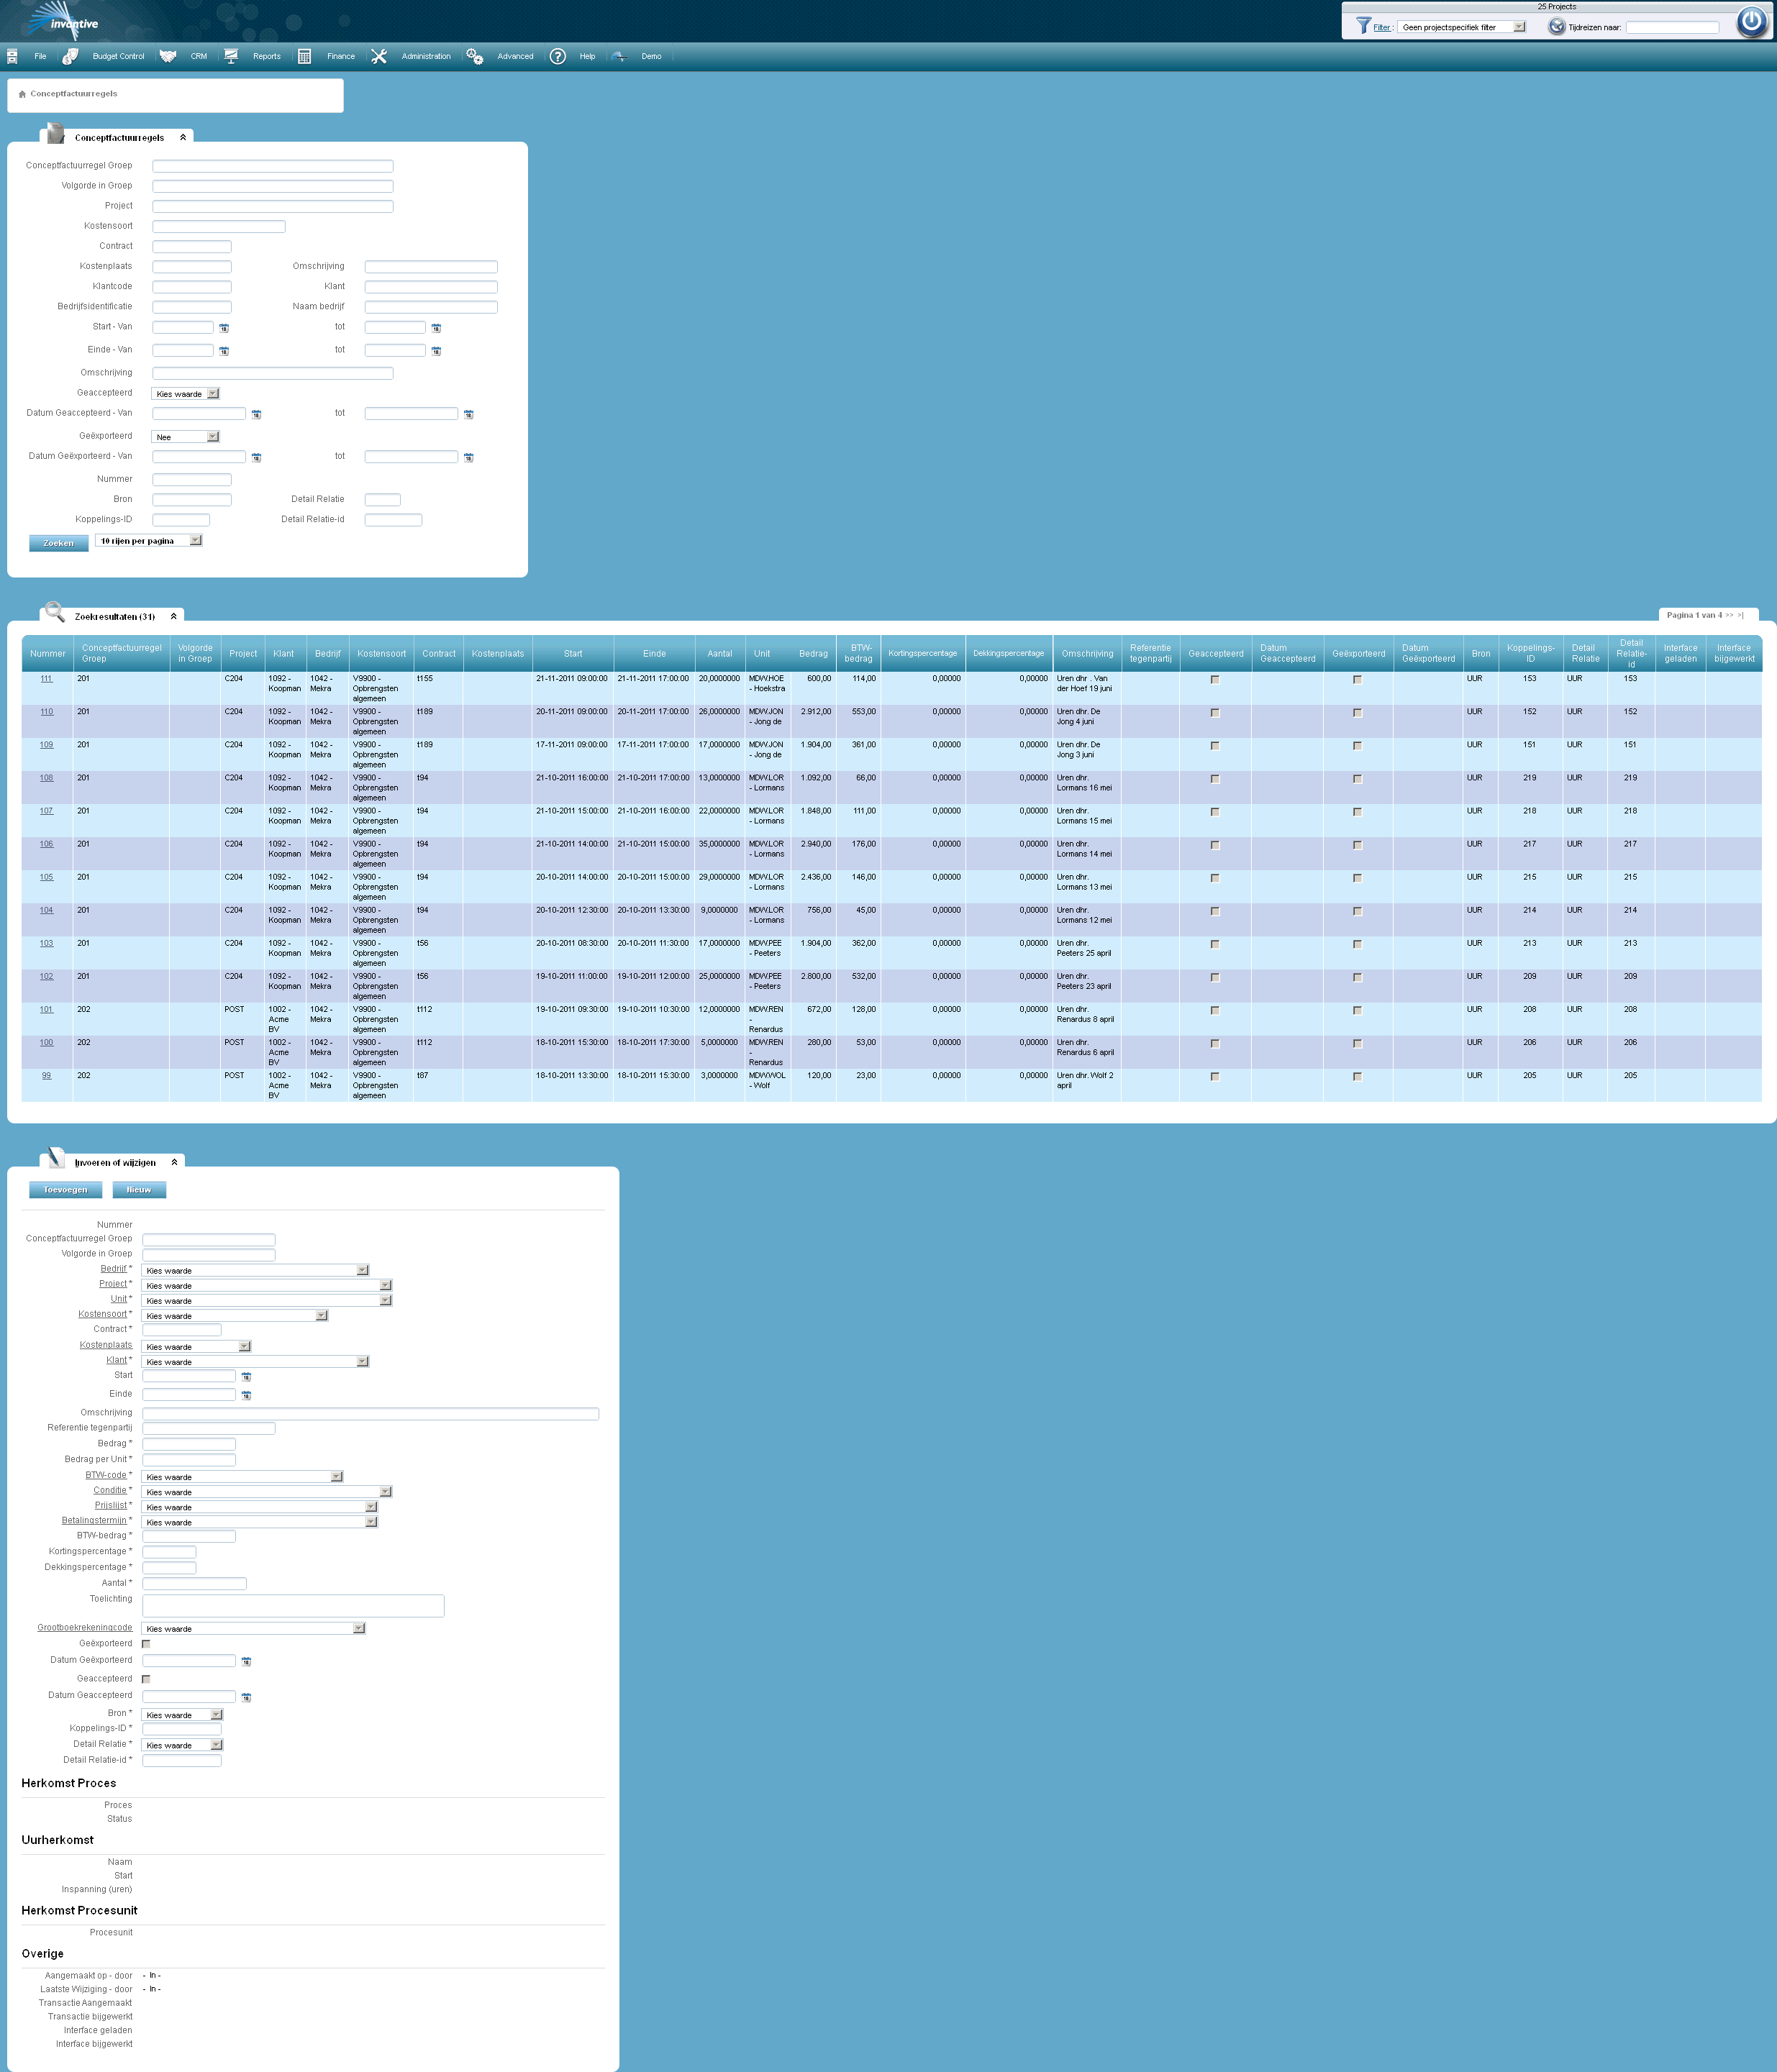Image resolution: width=1777 pixels, height=2072 pixels.
Task: Open the calendar for Einde tot date
Action: coord(436,351)
